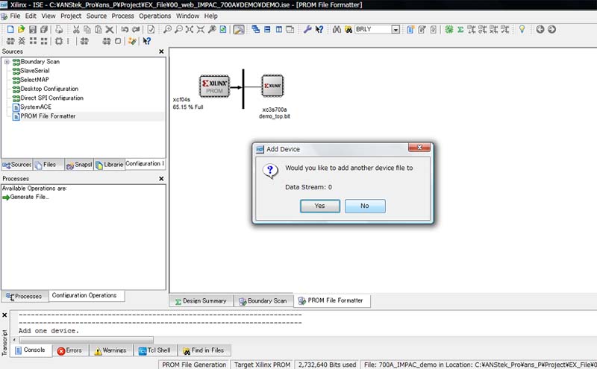The width and height of the screenshot is (597, 369).
Task: Open the Operations menu
Action: (x=154, y=16)
